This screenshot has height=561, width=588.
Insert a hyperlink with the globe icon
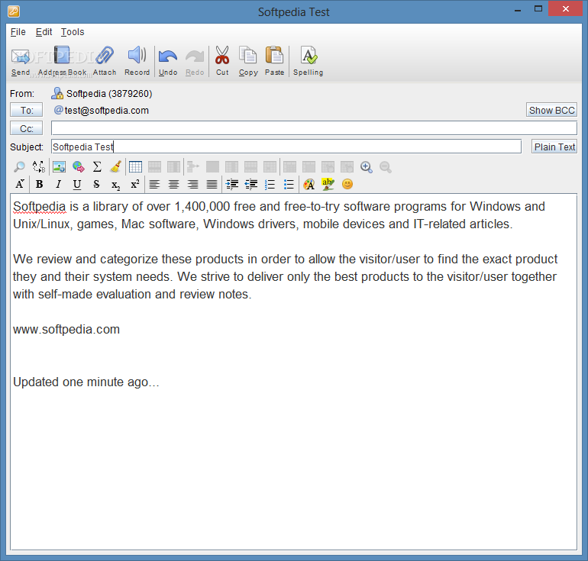pos(78,166)
